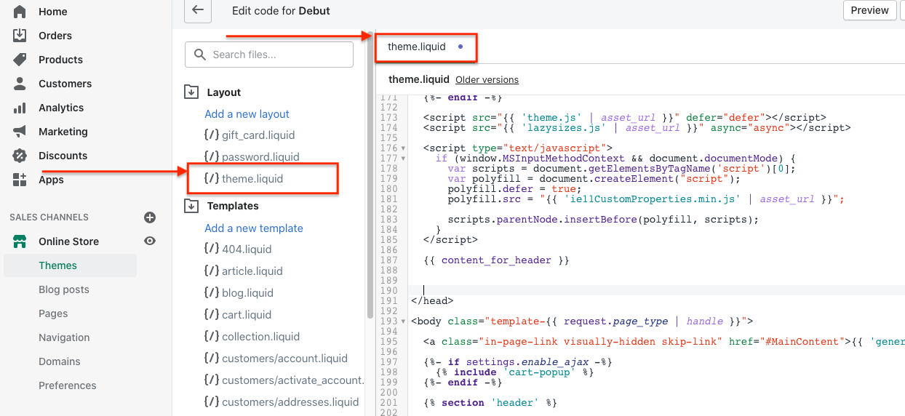
Task: Fold code at line 177 arrow
Action: [404, 158]
